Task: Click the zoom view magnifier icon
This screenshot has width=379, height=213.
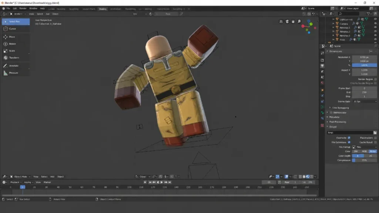Action: pos(299,21)
